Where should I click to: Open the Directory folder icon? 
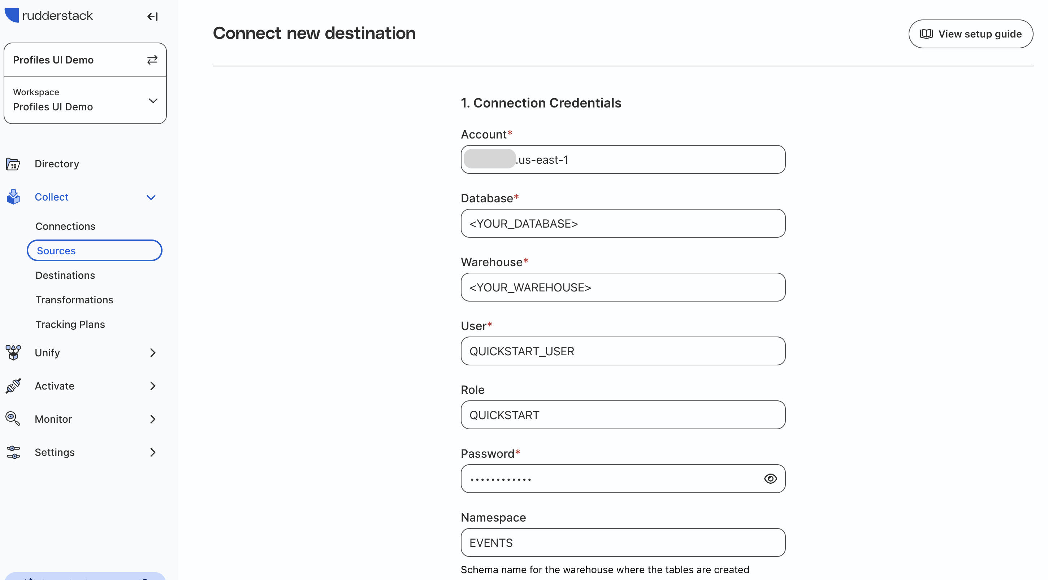click(13, 164)
